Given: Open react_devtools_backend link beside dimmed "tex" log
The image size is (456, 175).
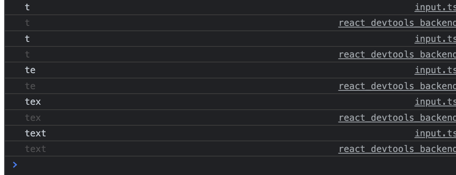Looking at the screenshot, I should (x=397, y=118).
